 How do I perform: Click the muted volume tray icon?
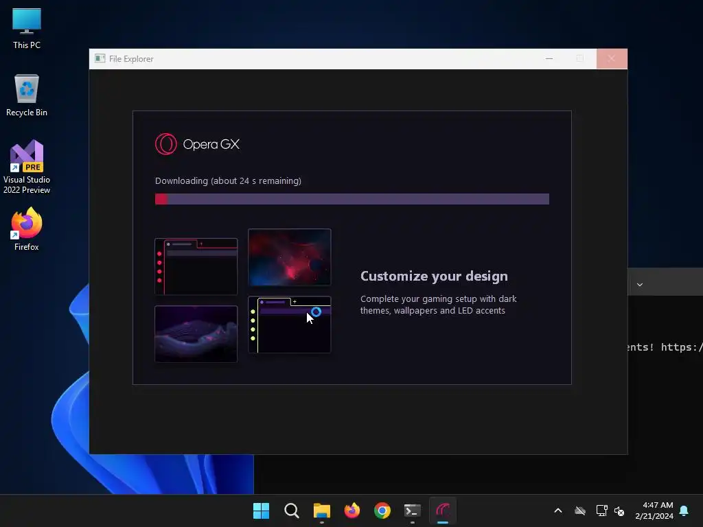619,511
